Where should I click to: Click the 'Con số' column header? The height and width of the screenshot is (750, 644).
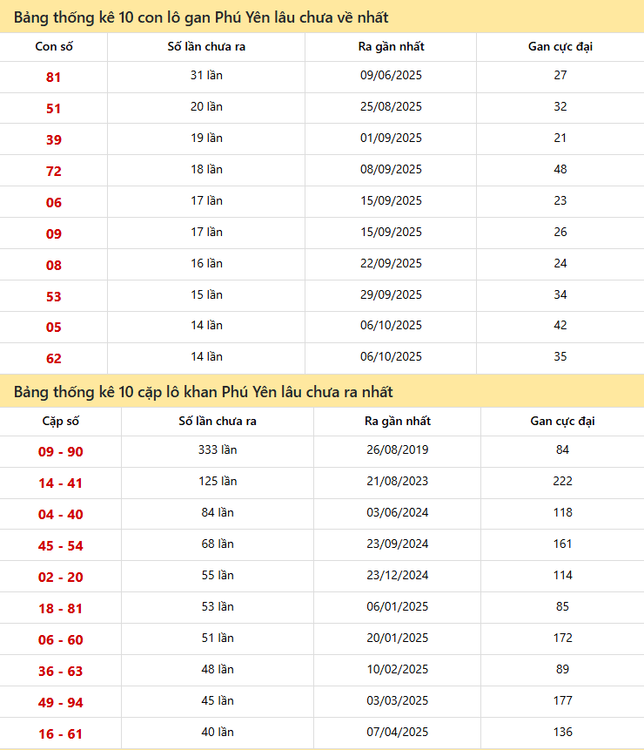(54, 47)
